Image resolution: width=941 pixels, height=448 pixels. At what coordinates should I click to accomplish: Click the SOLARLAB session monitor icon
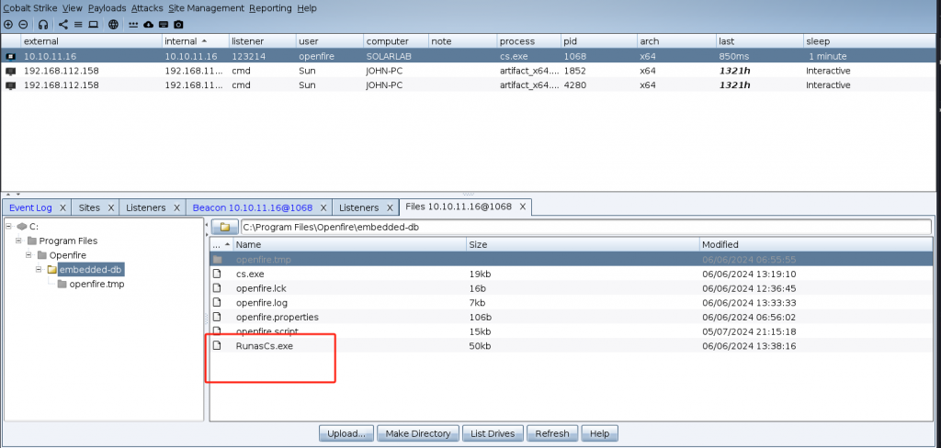coord(10,56)
